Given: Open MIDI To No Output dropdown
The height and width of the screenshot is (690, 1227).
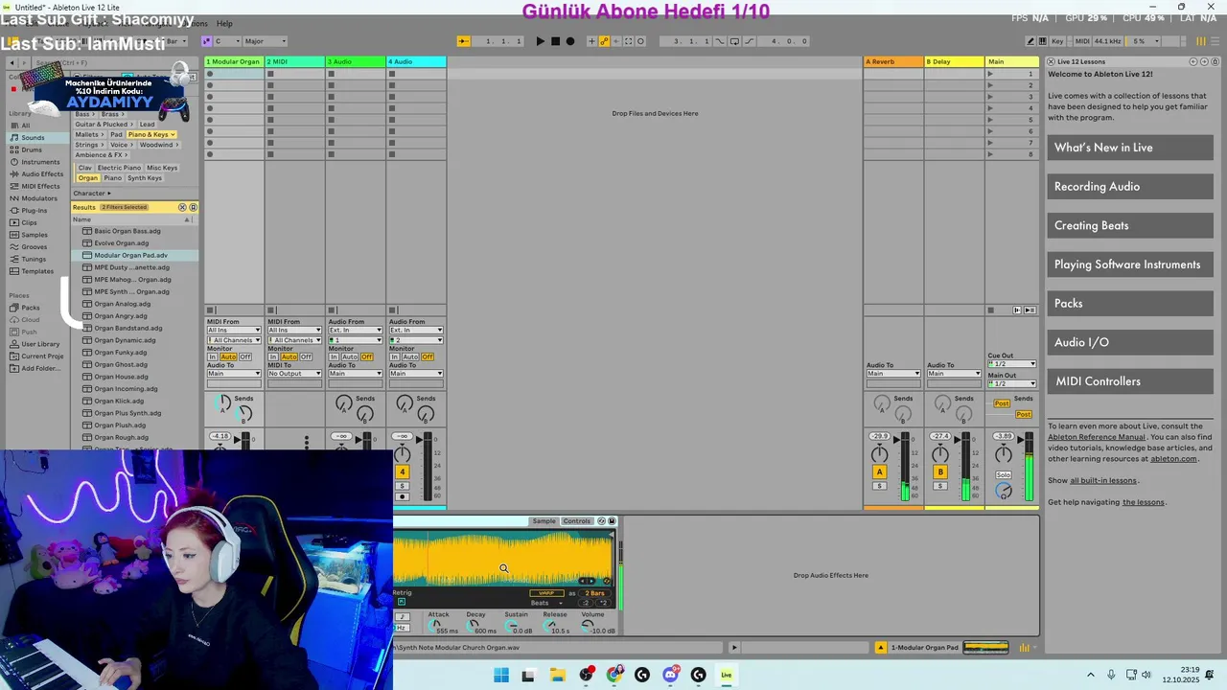Looking at the screenshot, I should [294, 374].
